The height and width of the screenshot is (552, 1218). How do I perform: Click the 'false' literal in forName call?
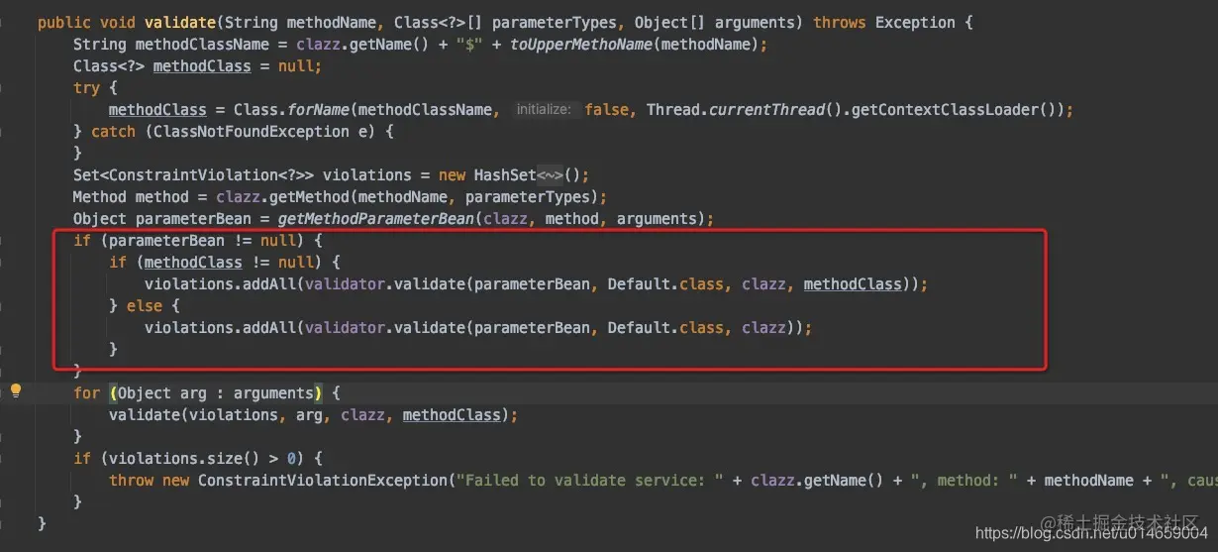pyautogui.click(x=607, y=110)
